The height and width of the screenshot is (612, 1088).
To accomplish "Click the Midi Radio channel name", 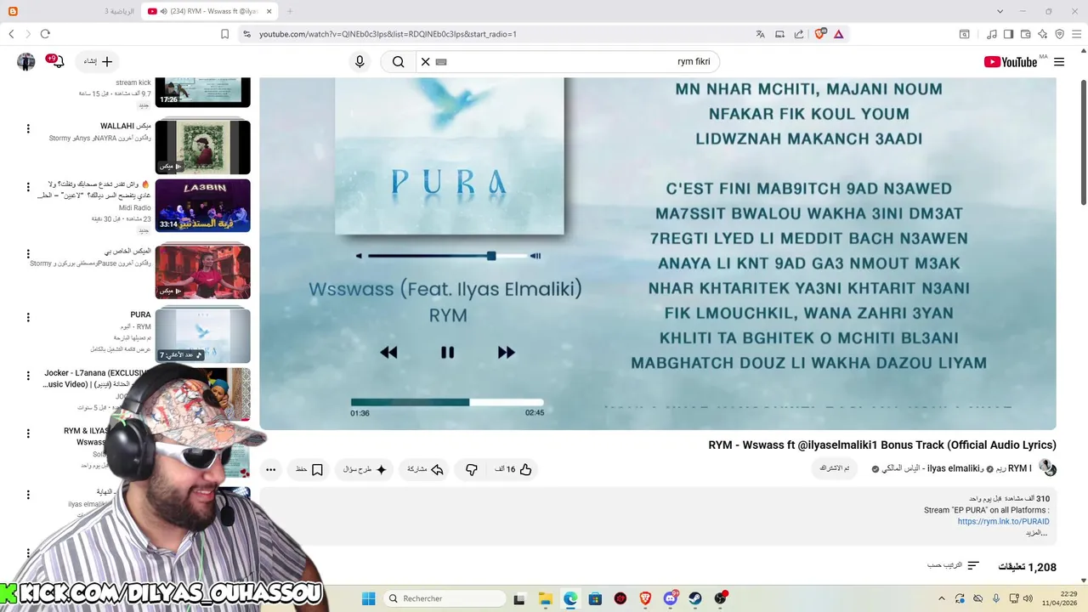I will pos(135,207).
